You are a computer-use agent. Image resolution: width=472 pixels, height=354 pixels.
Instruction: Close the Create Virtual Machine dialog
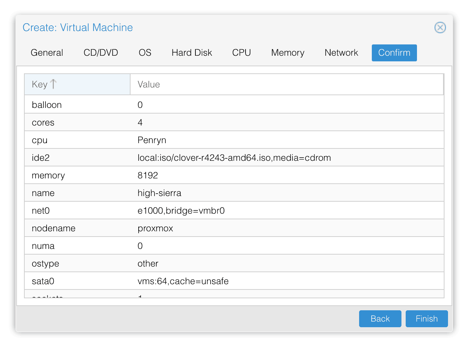pyautogui.click(x=440, y=28)
